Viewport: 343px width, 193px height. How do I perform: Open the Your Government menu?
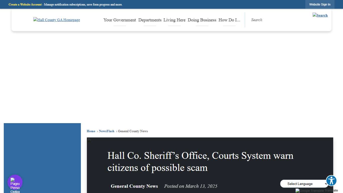click(120, 20)
